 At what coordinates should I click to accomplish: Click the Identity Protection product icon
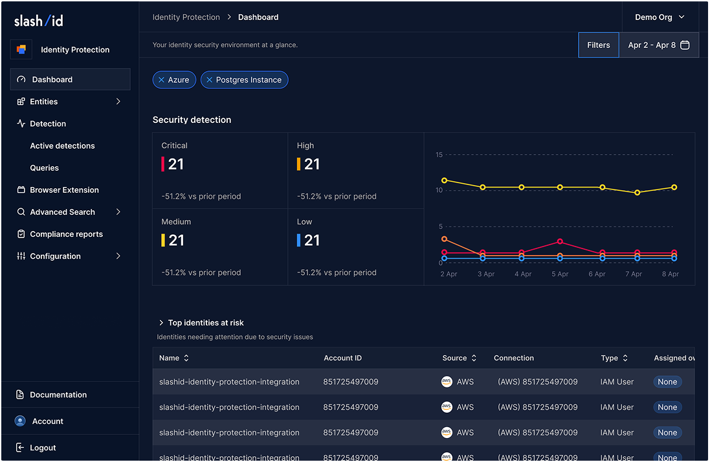pos(21,49)
